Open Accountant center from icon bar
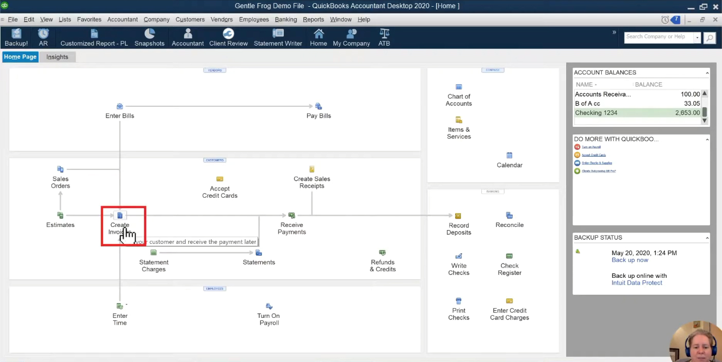Screen dimensions: 722x362 [x=188, y=38]
